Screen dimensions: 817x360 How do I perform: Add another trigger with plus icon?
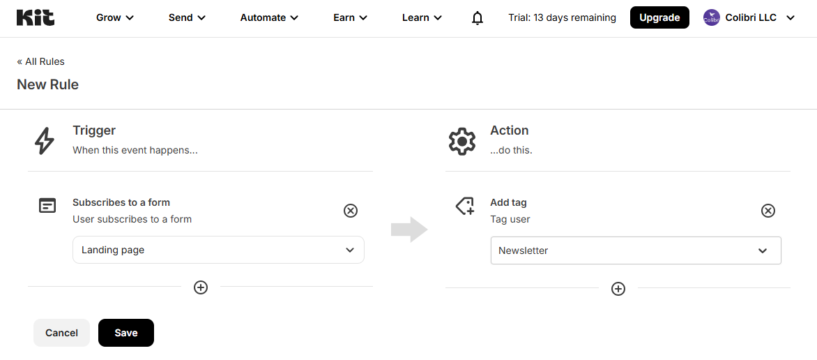(201, 287)
